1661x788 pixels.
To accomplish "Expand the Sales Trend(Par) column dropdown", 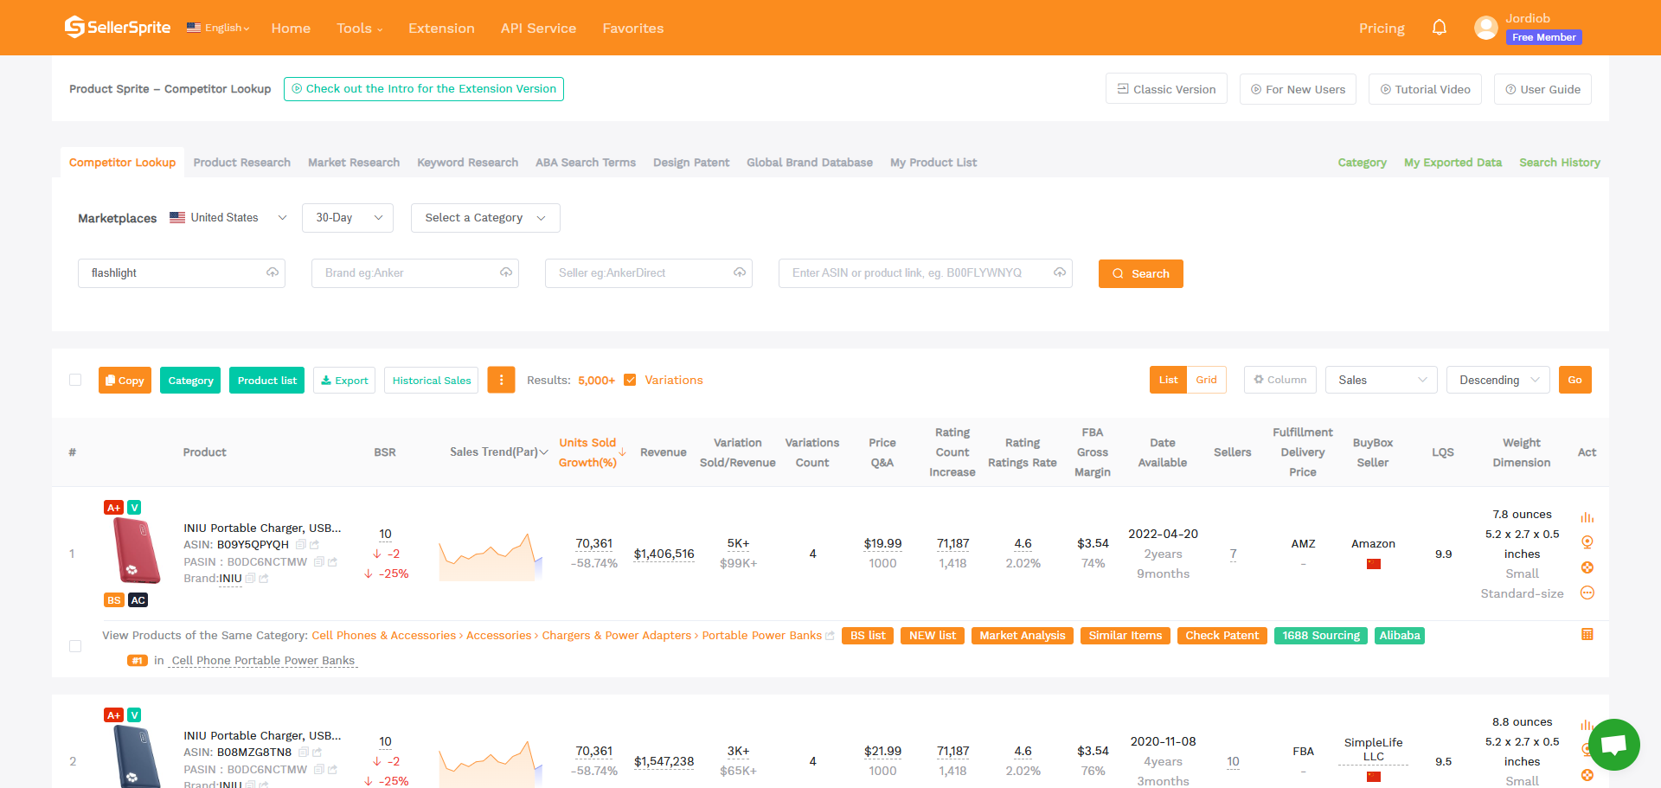I will (x=543, y=452).
